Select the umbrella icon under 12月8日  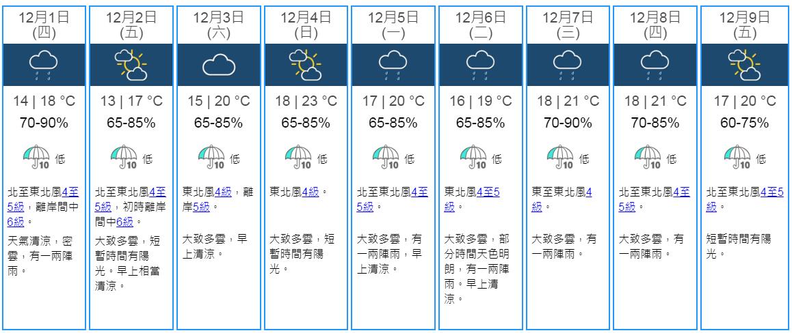pos(647,157)
